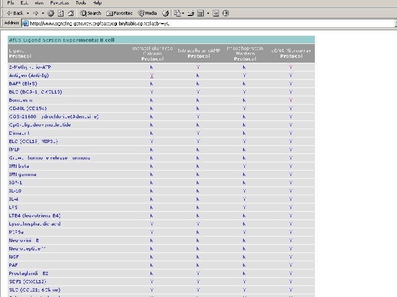Open the Intracellular cAMP Protocol link

[198, 56]
